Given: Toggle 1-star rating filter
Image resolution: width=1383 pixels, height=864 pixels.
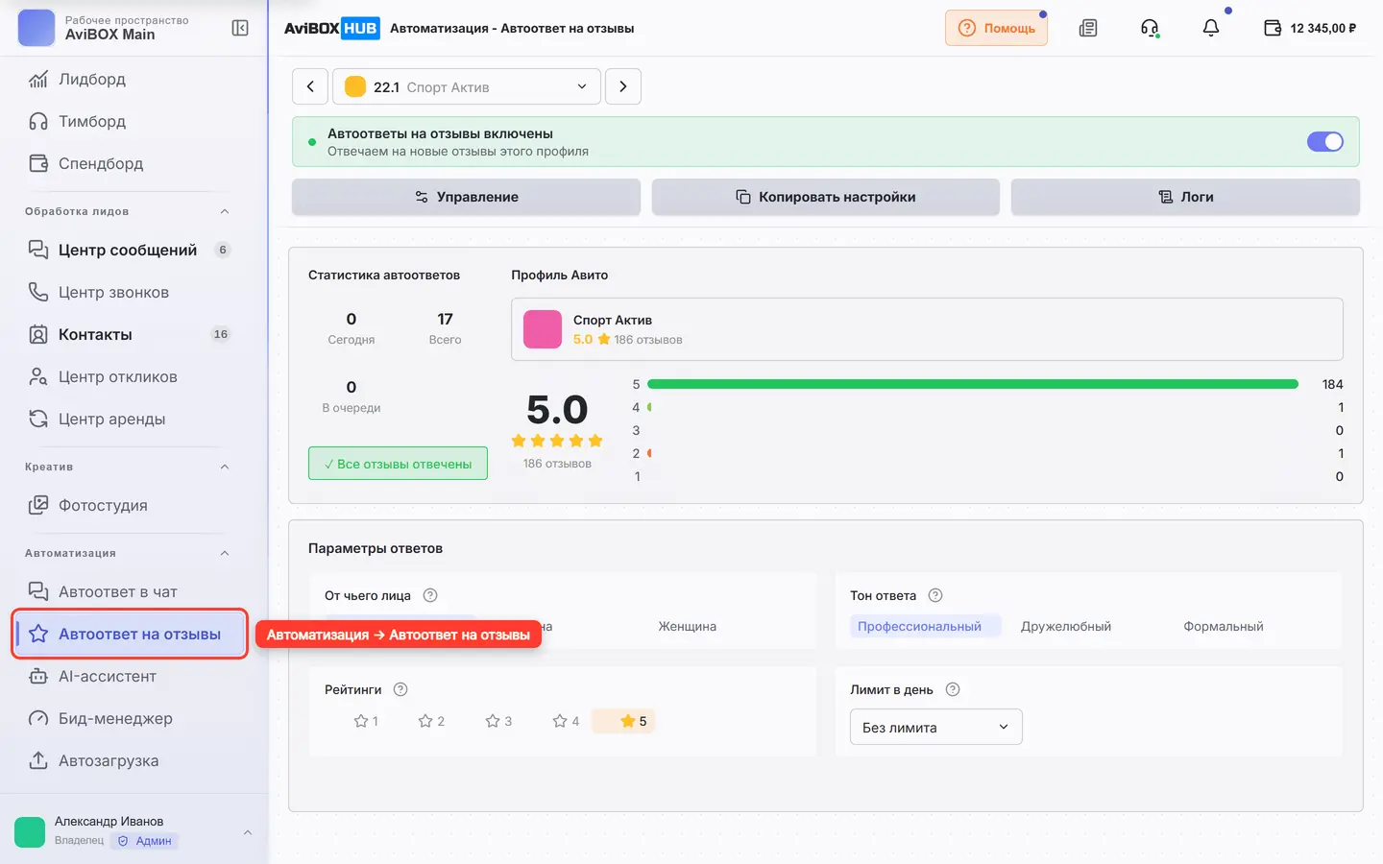Looking at the screenshot, I should click(366, 721).
